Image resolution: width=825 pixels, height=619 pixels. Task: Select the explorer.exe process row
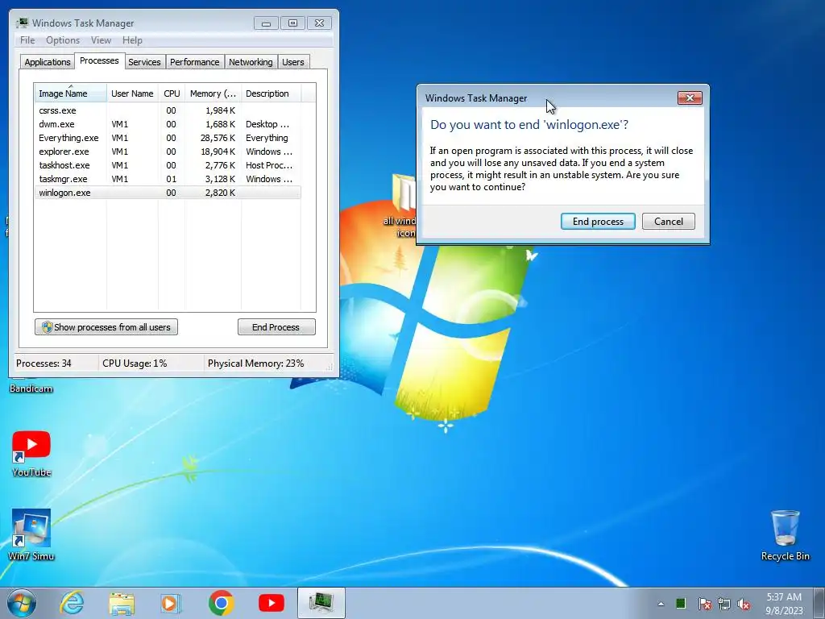pos(168,152)
